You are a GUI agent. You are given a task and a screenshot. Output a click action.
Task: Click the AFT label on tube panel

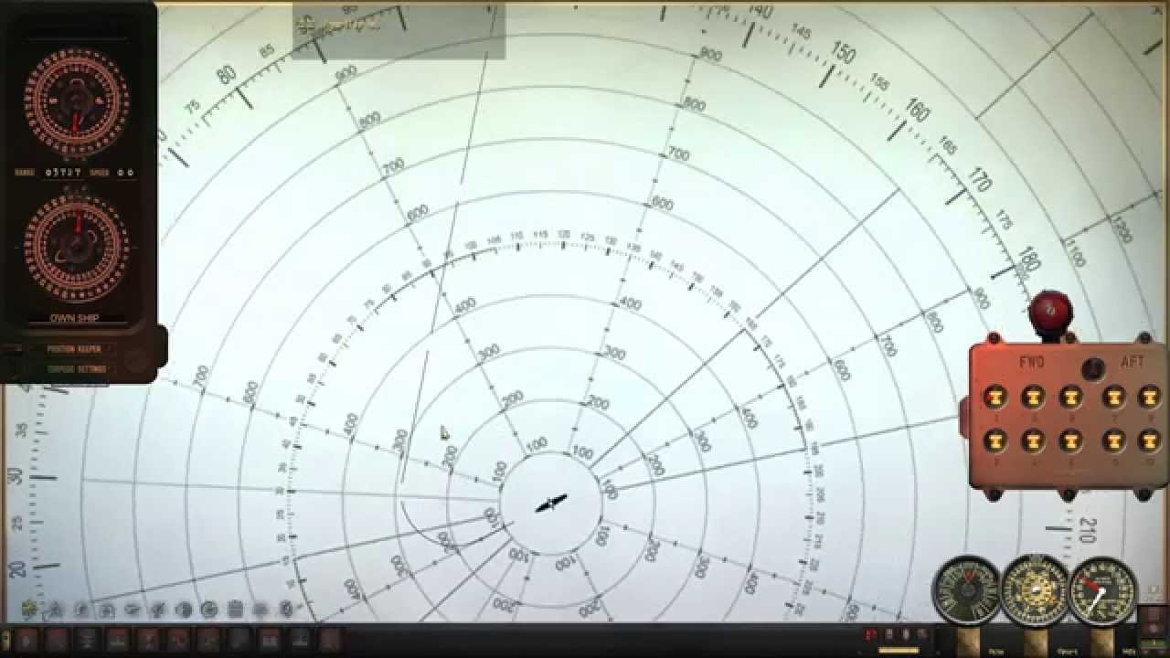click(x=1133, y=363)
